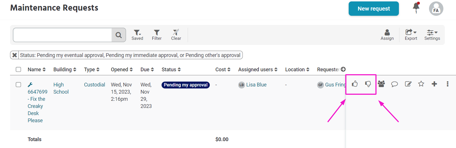456x148 pixels.
Task: Star the Creaky Desk request
Action: [x=421, y=84]
